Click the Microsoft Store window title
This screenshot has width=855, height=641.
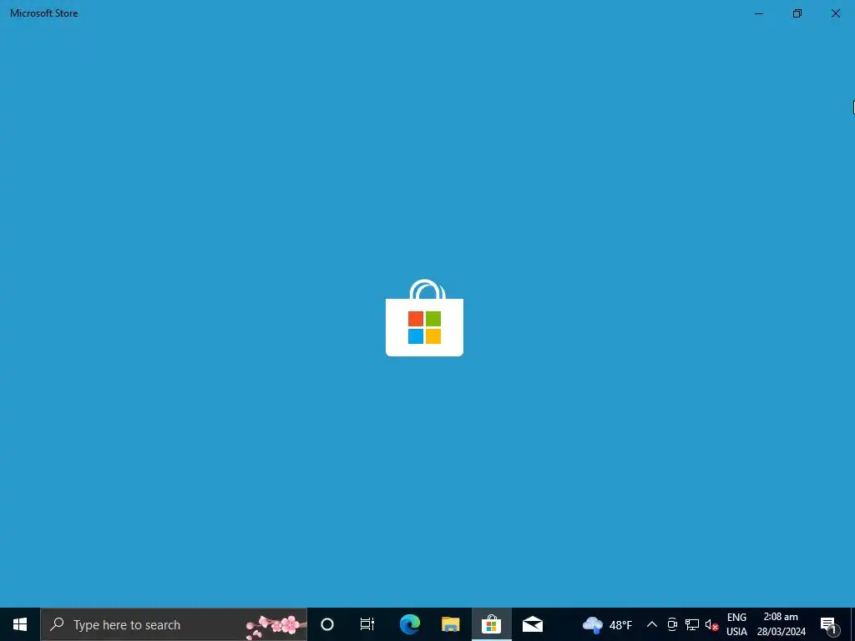tap(44, 13)
